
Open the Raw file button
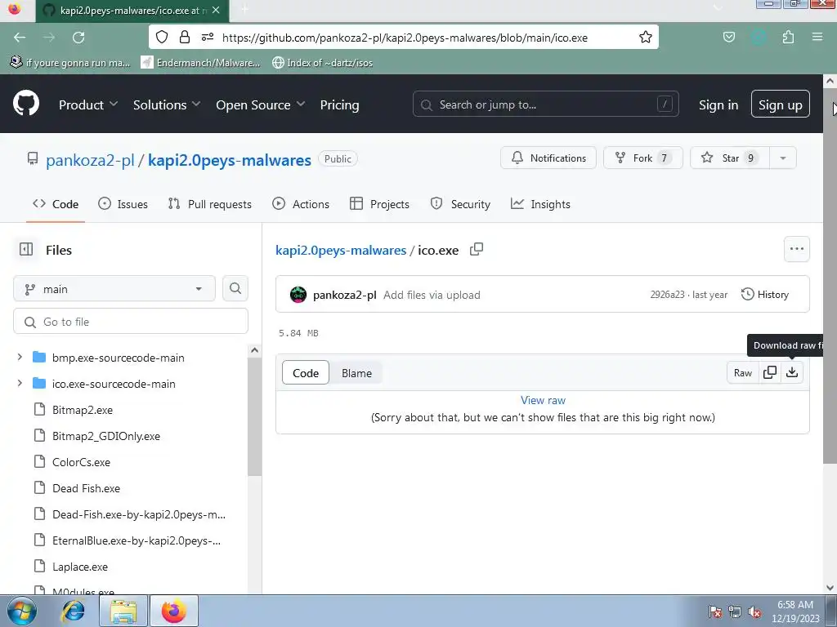742,372
